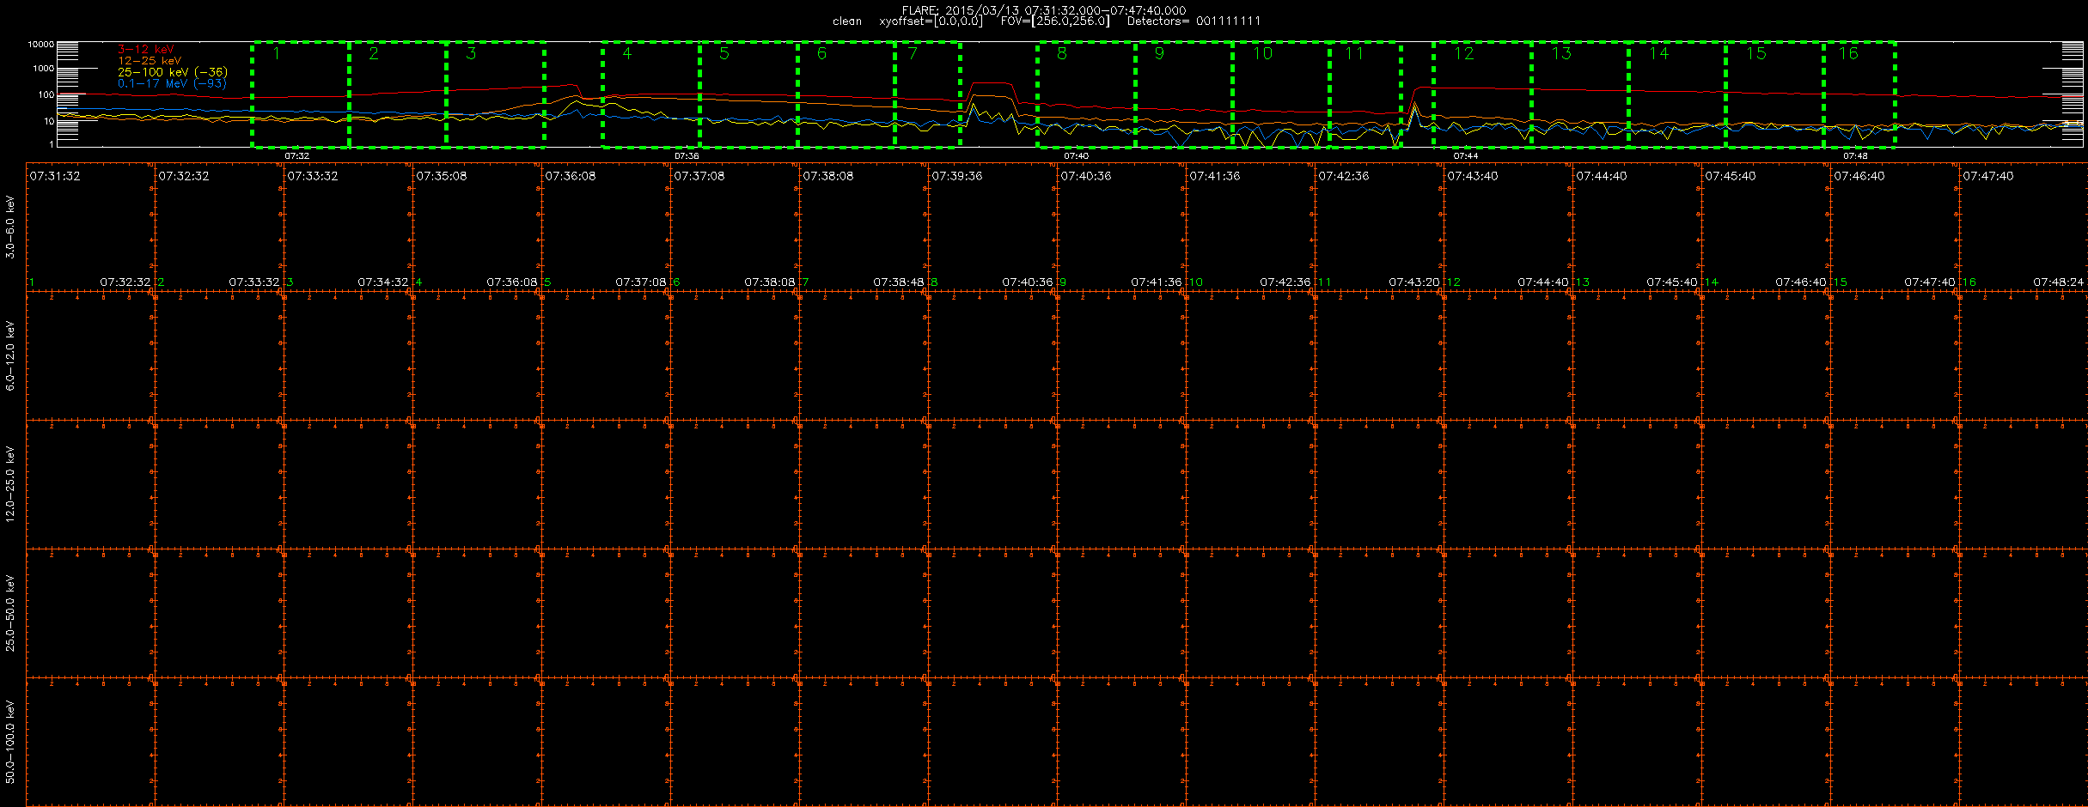This screenshot has height=807, width=2088.
Task: Click the 'clean' algorithm label in header
Action: (847, 21)
